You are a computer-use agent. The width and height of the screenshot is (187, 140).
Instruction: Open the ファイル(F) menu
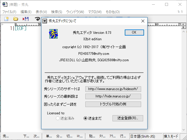tap(9, 12)
